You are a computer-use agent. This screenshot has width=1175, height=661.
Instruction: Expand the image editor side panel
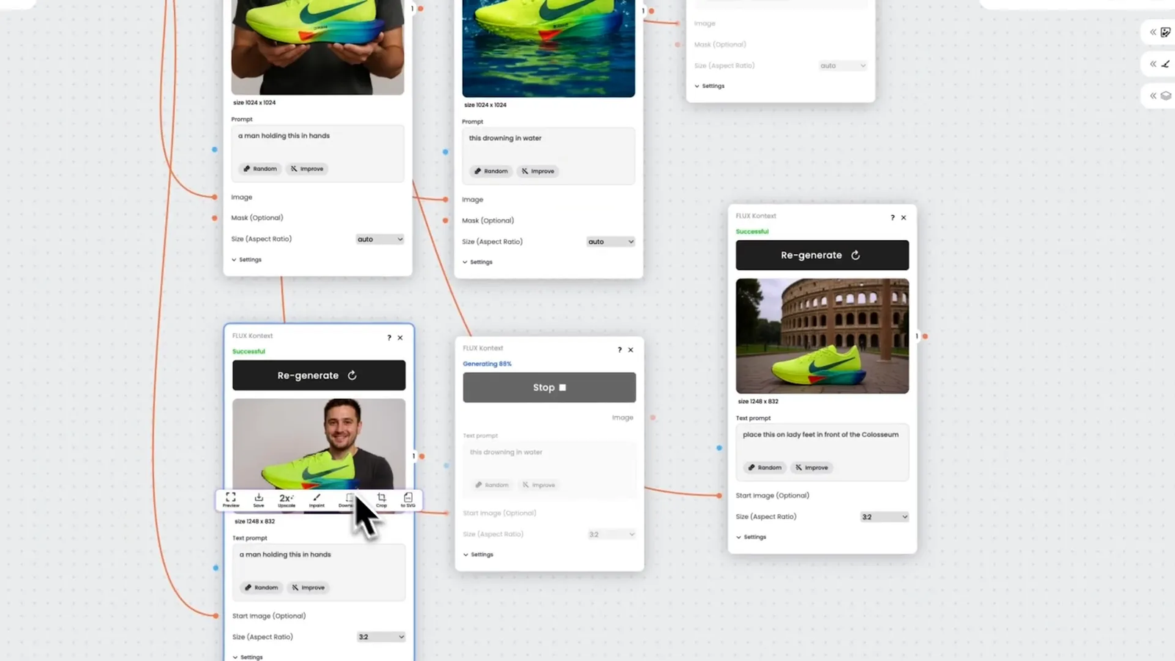[1160, 32]
